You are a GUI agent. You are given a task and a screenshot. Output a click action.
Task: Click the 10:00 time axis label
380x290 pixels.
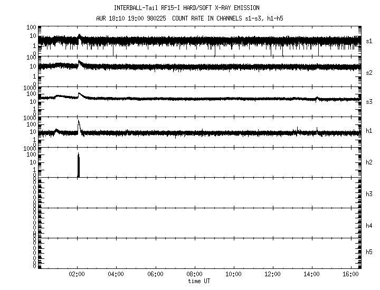[233, 274]
